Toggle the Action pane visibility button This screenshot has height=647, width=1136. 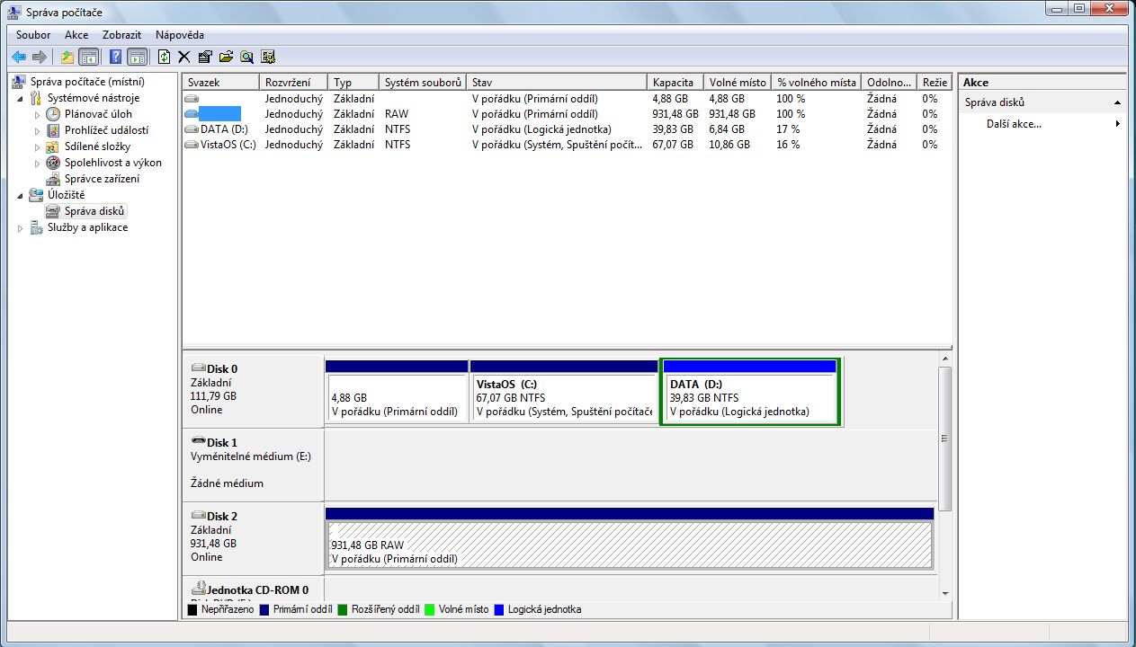(137, 57)
